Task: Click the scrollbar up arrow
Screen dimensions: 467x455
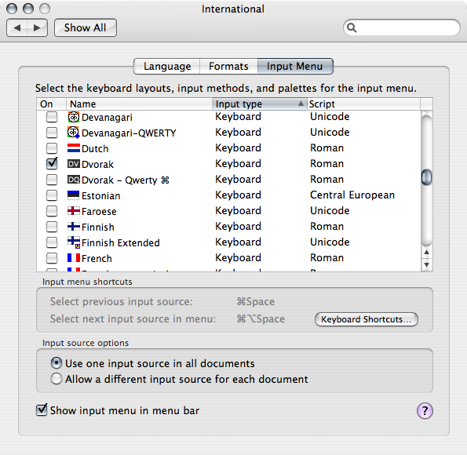Action: tap(426, 253)
